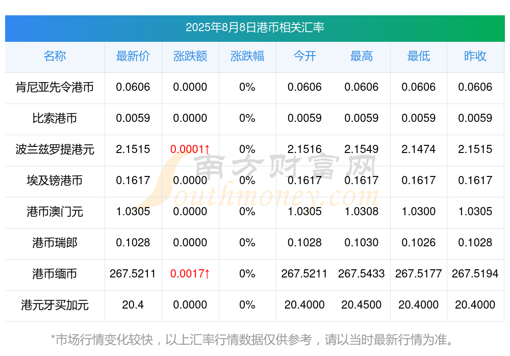The width and height of the screenshot is (510, 356).
Task: Click latest price 2.1515 for 波兰兹罗提港元
Action: (133, 149)
